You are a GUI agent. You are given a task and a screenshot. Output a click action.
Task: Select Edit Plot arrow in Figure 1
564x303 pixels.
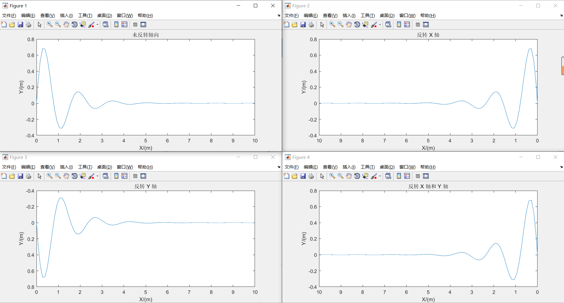tap(40, 24)
